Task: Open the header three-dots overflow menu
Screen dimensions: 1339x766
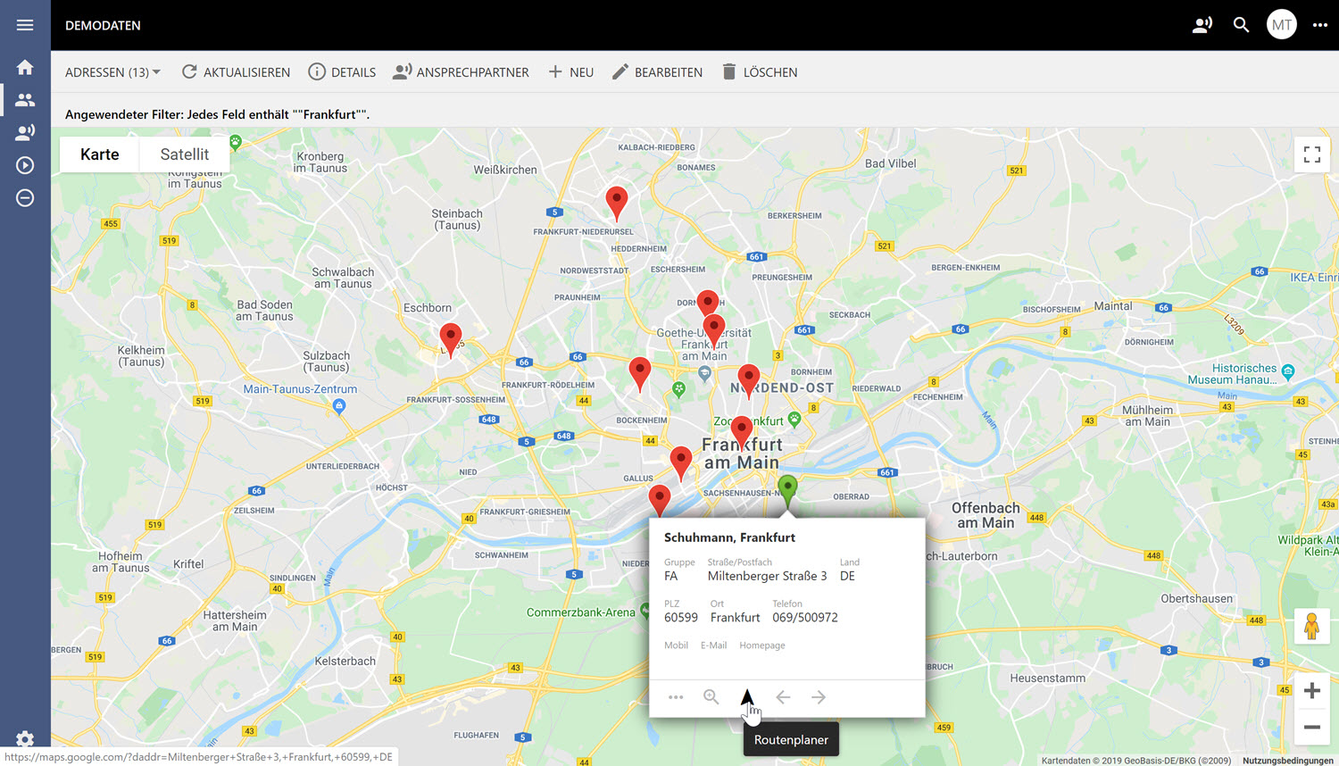Action: [1319, 25]
